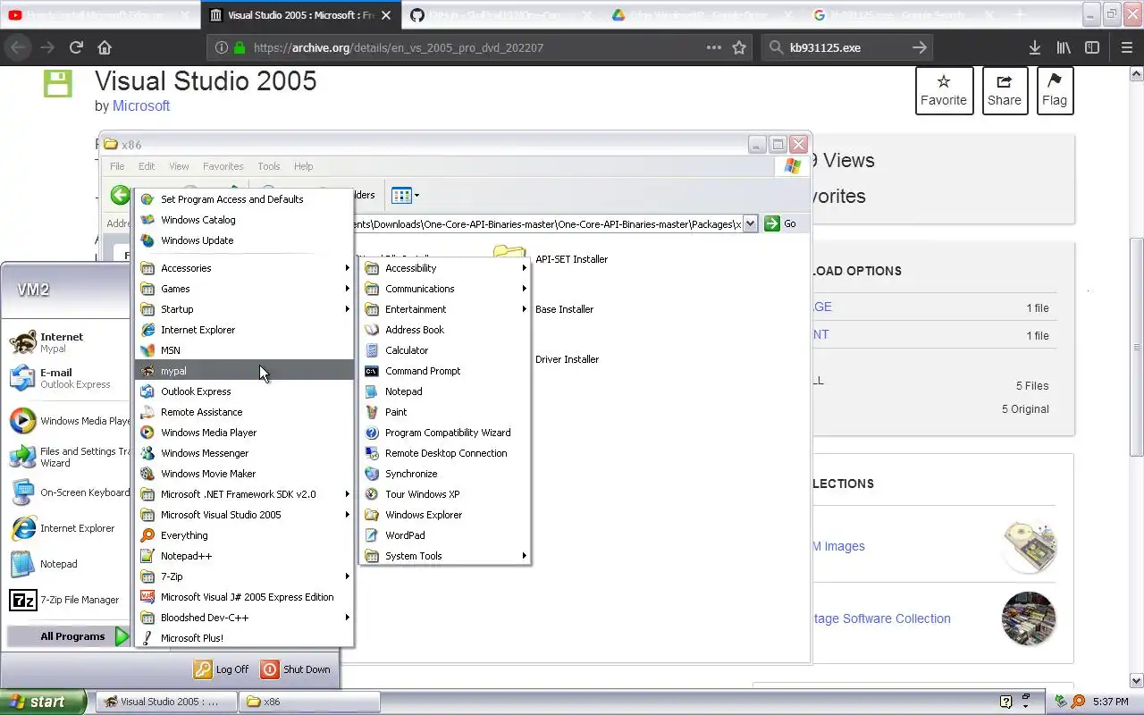The image size is (1144, 715).
Task: Open Address Book in Accessories
Action: pos(445,330)
